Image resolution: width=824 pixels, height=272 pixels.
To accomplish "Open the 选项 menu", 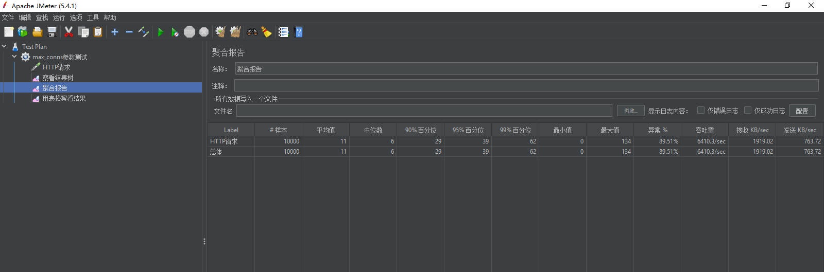I will click(76, 17).
